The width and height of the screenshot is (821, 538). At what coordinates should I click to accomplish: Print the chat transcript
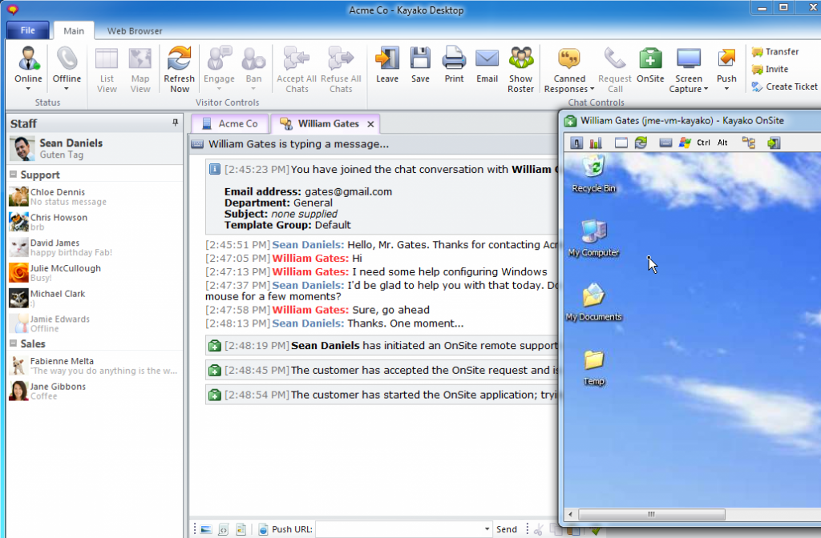(454, 64)
